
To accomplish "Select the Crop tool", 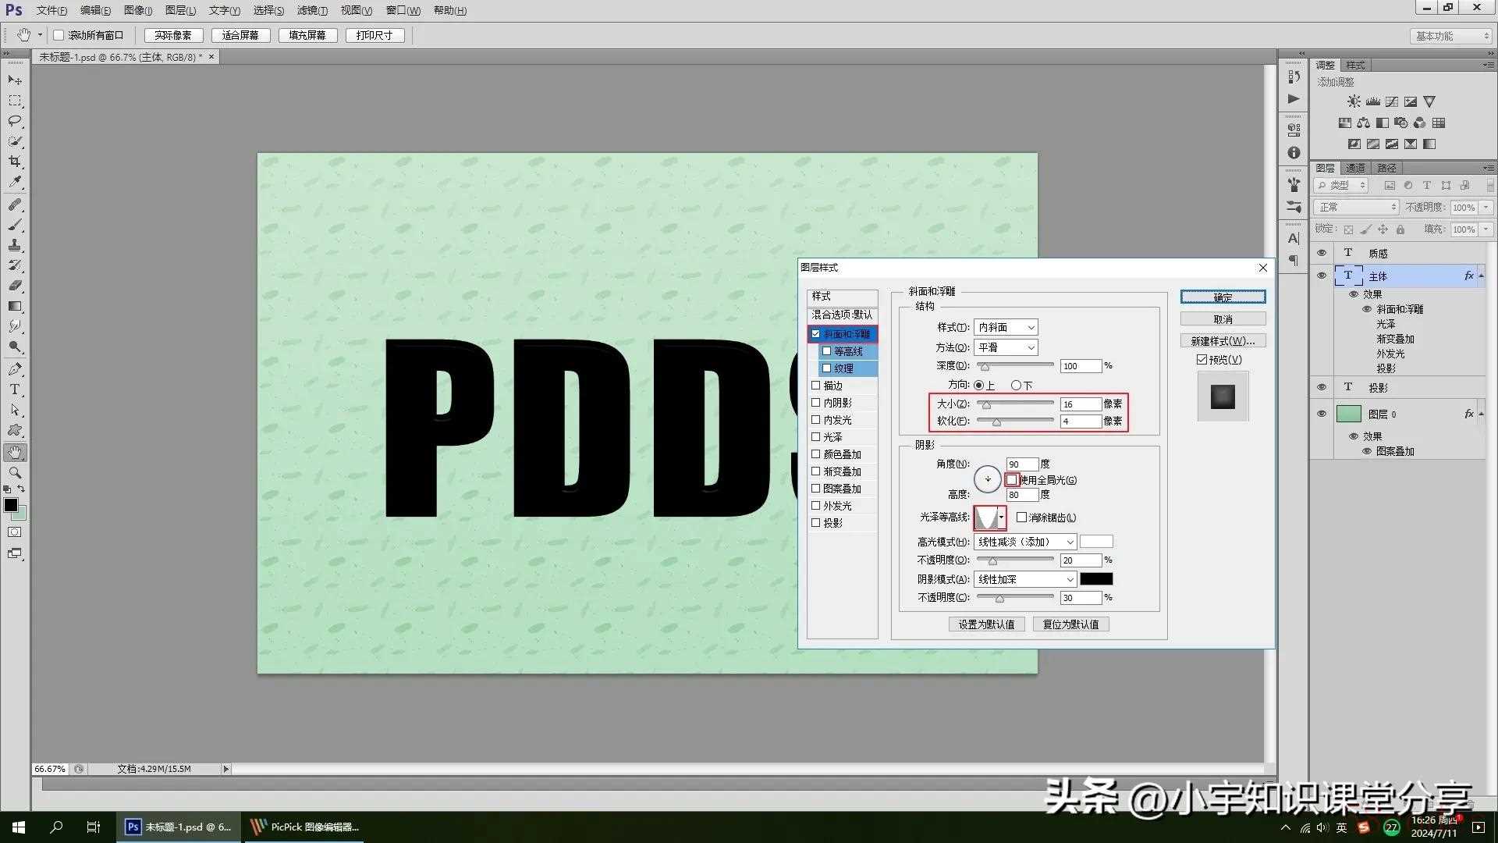I will (15, 162).
